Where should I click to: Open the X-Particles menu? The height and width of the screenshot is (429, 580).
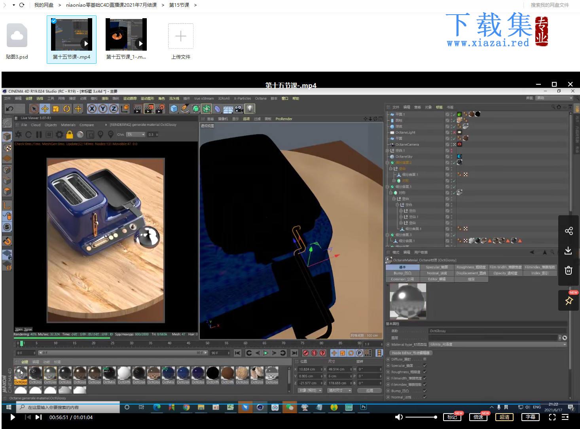click(242, 99)
